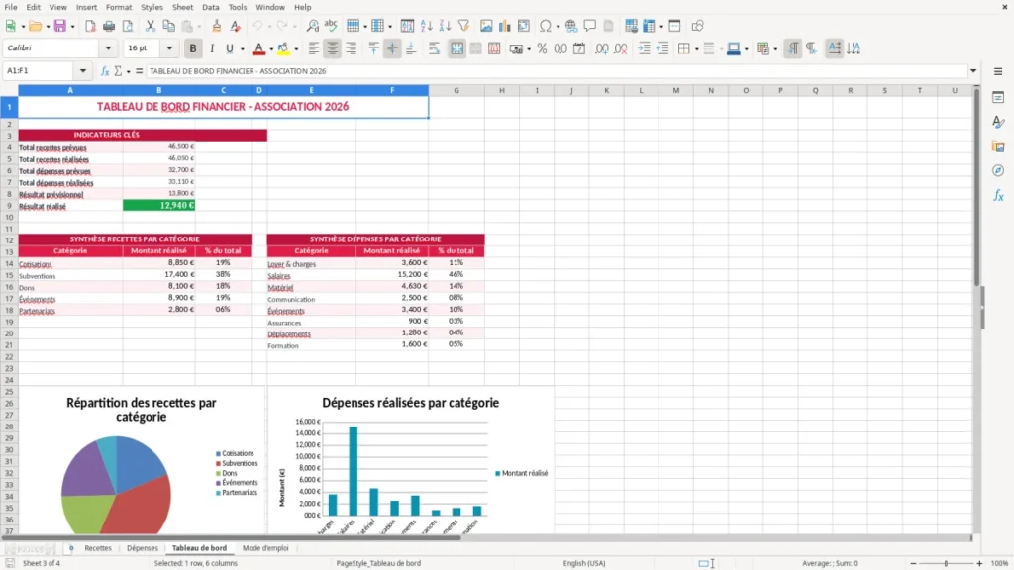Open background color dropdown arrow

296,49
